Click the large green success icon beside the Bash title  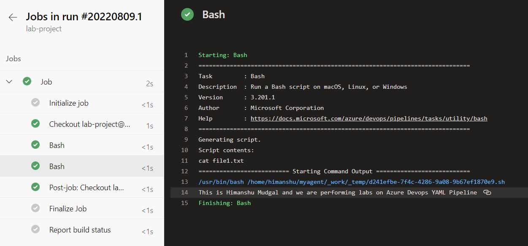tap(187, 14)
